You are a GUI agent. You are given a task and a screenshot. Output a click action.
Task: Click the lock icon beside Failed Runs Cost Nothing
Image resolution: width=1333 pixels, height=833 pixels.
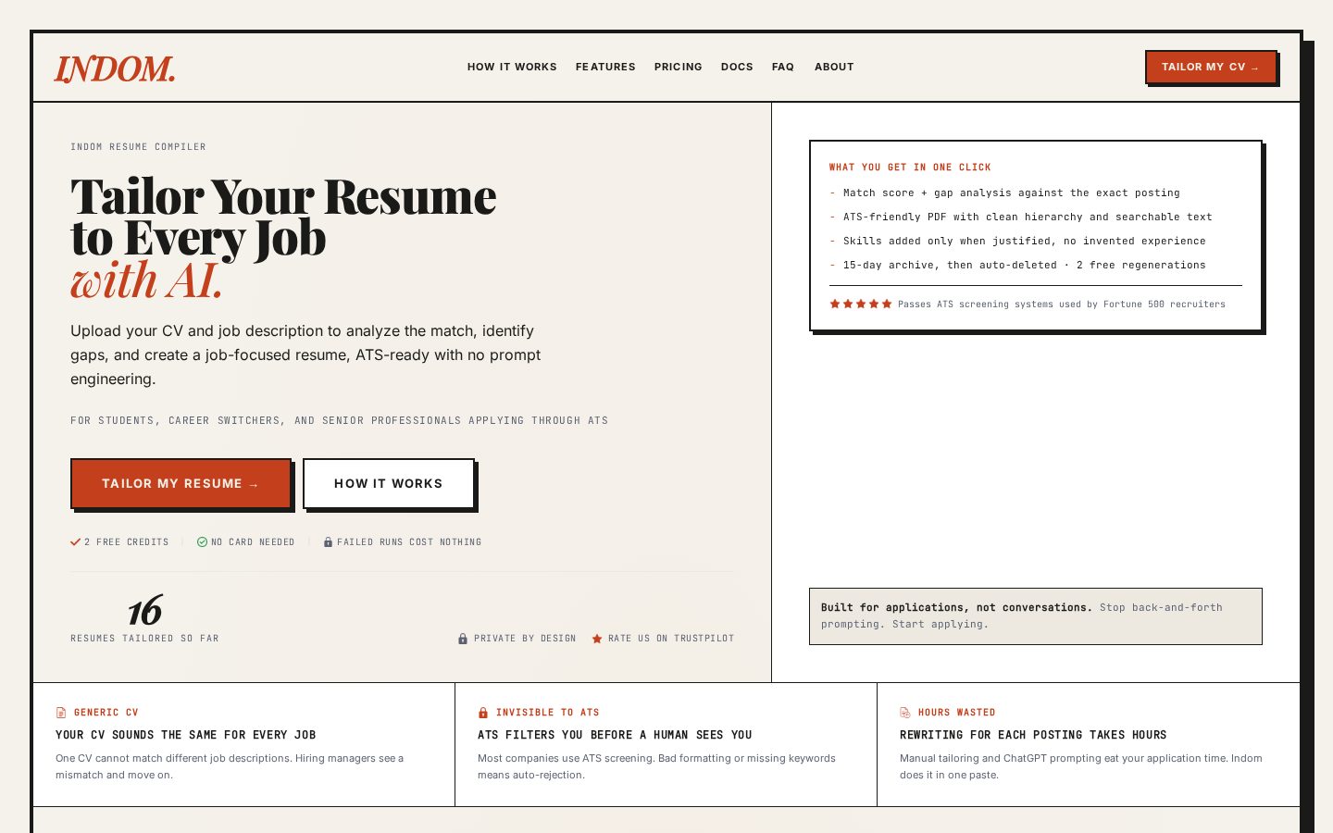coord(328,542)
